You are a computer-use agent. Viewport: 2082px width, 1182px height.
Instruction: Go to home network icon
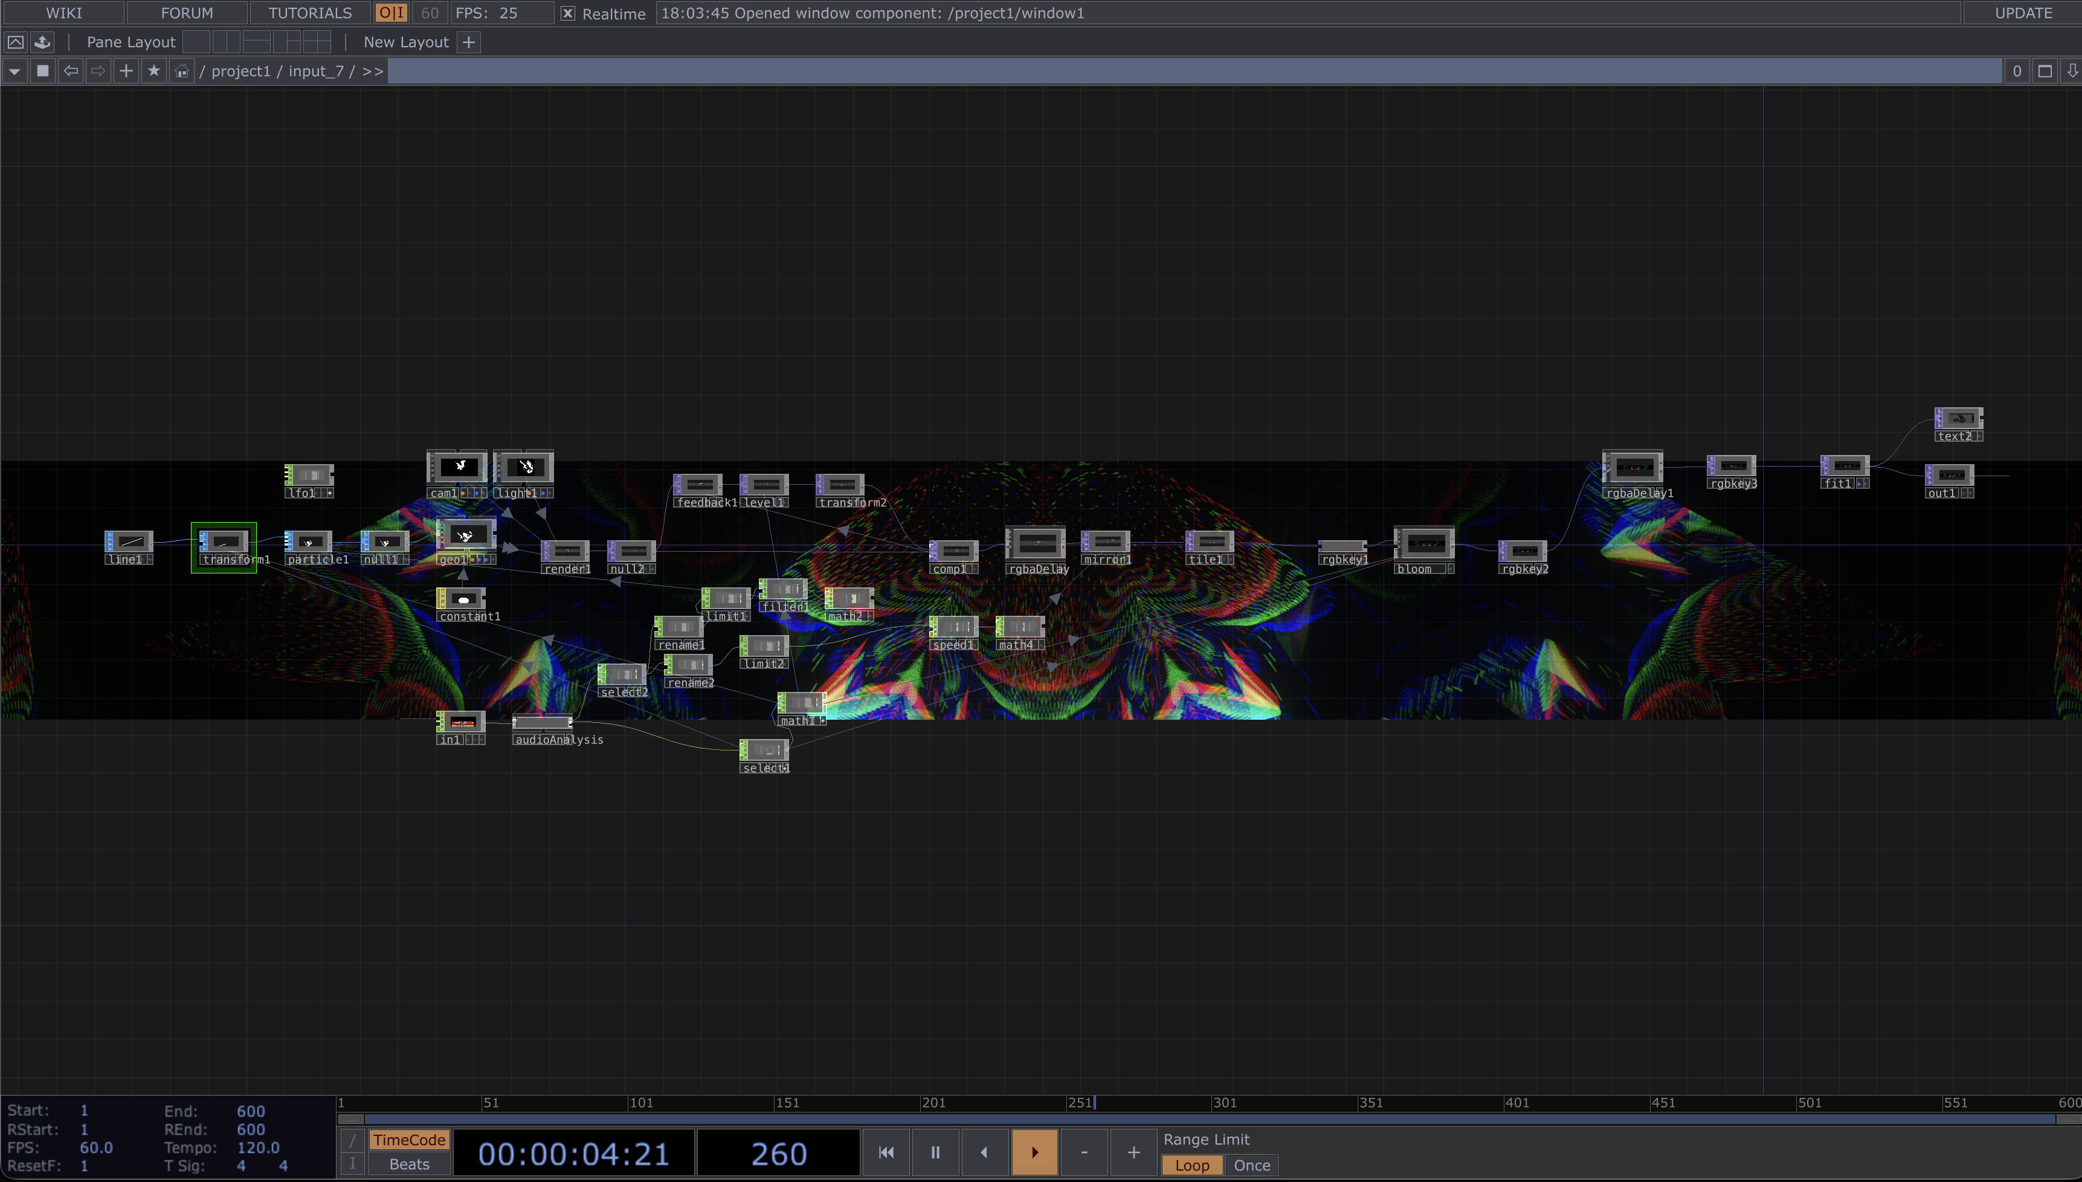182,71
